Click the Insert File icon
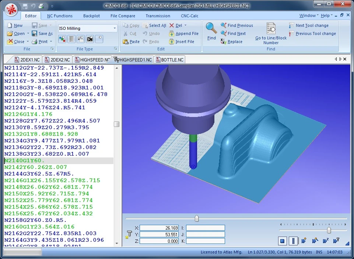Viewport: 354px width, 259px height. [x=172, y=42]
